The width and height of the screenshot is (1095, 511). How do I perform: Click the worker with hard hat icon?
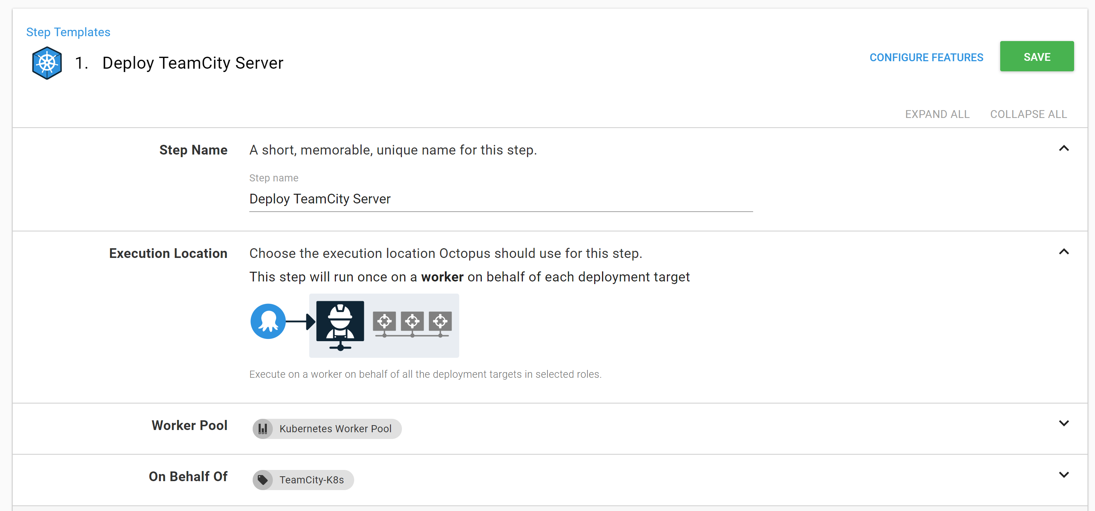coord(340,322)
